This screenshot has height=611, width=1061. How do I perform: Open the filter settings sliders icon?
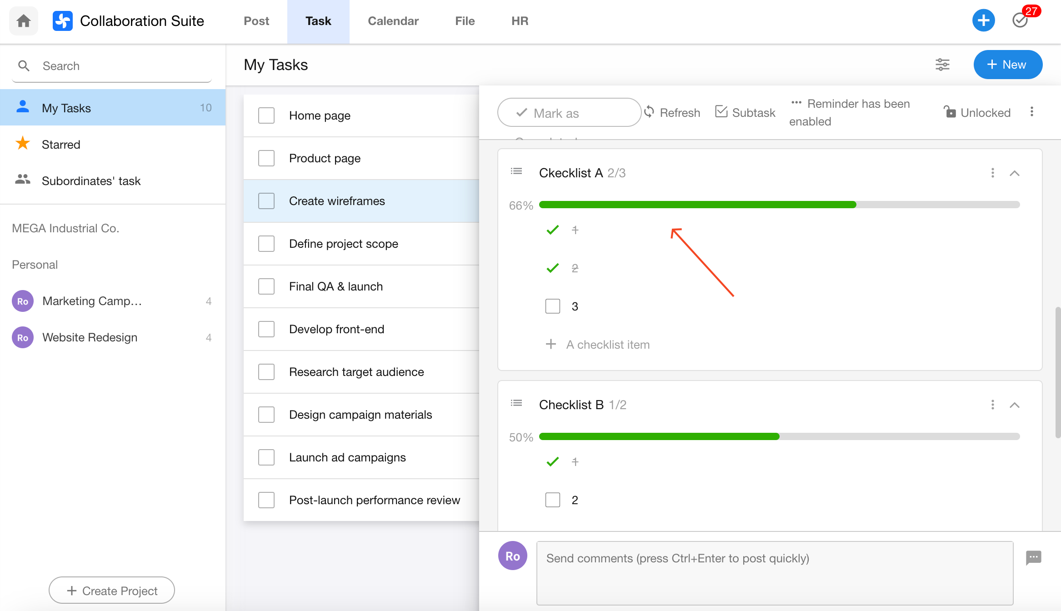(942, 65)
